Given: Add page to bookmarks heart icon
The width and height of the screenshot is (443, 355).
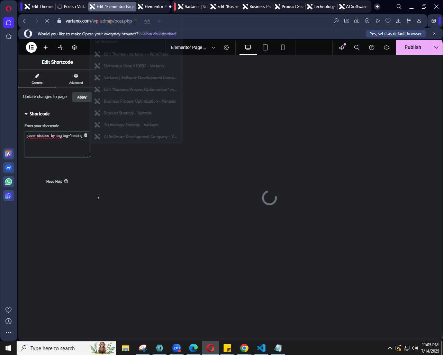Looking at the screenshot, I should coord(388,21).
